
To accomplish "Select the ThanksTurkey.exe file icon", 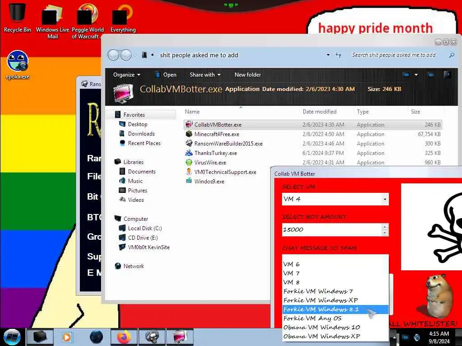I will (x=189, y=153).
